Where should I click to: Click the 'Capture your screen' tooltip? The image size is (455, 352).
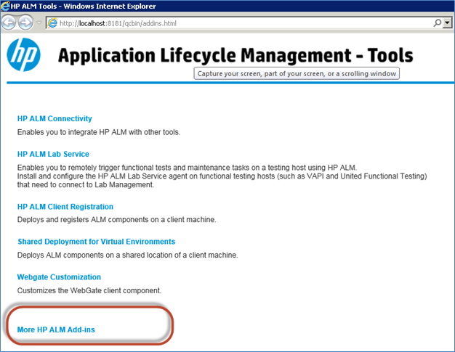click(297, 74)
